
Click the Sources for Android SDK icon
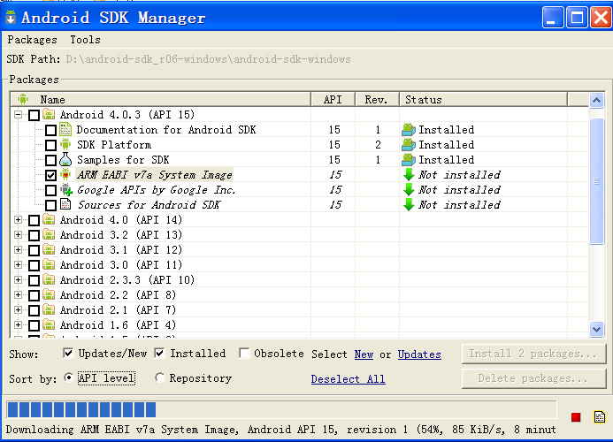pyautogui.click(x=65, y=205)
